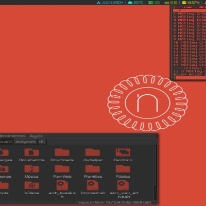Click the pause indicator in music player
This screenshot has width=206, height=206.
(x=176, y=71)
